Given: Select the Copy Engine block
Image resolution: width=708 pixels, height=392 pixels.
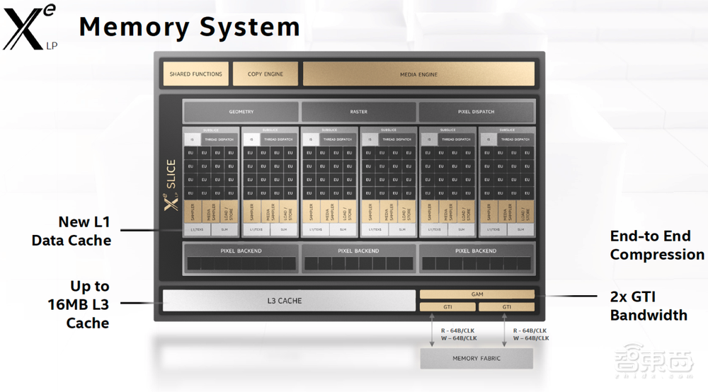Looking at the screenshot, I should pyautogui.click(x=265, y=74).
